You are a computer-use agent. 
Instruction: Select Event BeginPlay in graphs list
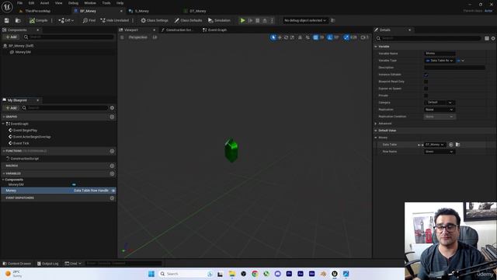[x=25, y=130]
